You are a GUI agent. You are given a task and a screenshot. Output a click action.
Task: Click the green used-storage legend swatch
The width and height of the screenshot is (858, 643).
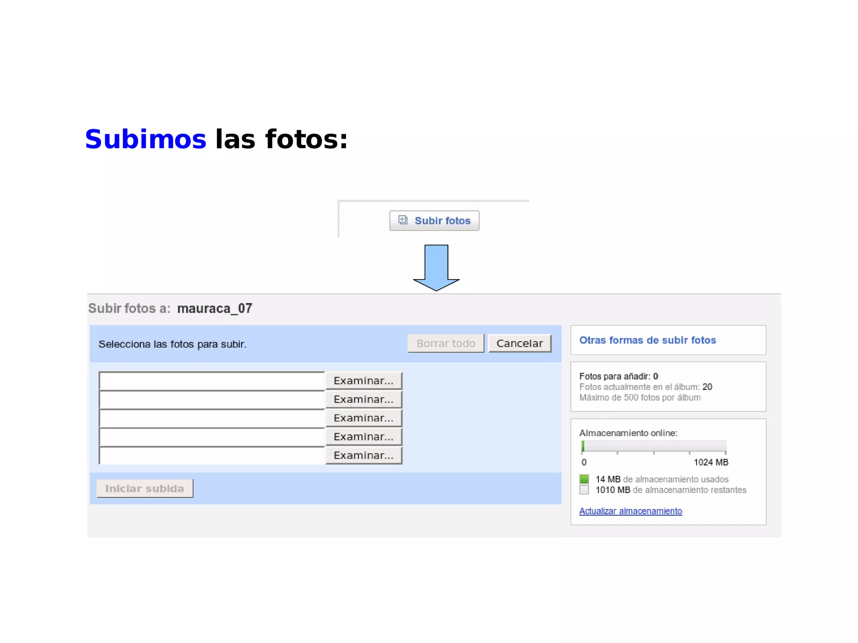(x=584, y=479)
